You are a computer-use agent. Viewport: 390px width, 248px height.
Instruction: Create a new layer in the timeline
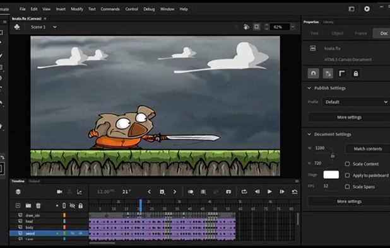click(18, 206)
